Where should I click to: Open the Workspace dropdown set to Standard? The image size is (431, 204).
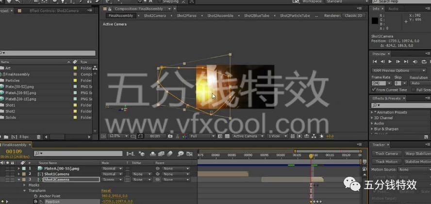pos(347,1)
